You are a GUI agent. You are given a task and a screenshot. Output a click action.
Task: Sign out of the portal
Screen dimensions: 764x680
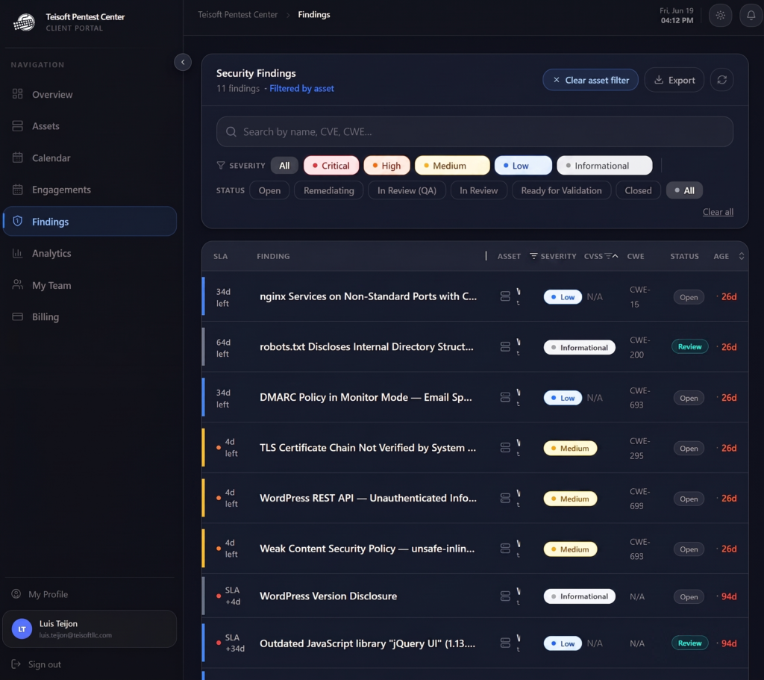(37, 664)
